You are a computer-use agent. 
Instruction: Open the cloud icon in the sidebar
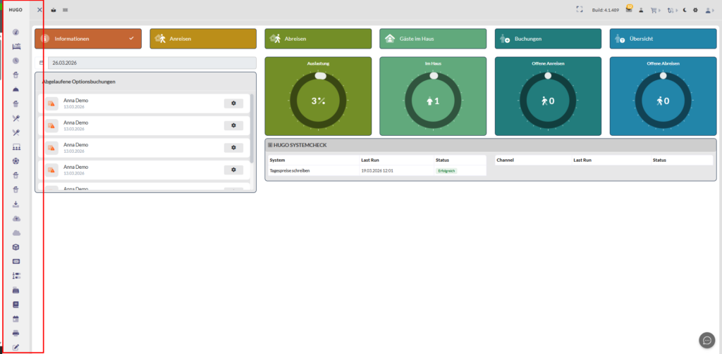[x=16, y=233]
